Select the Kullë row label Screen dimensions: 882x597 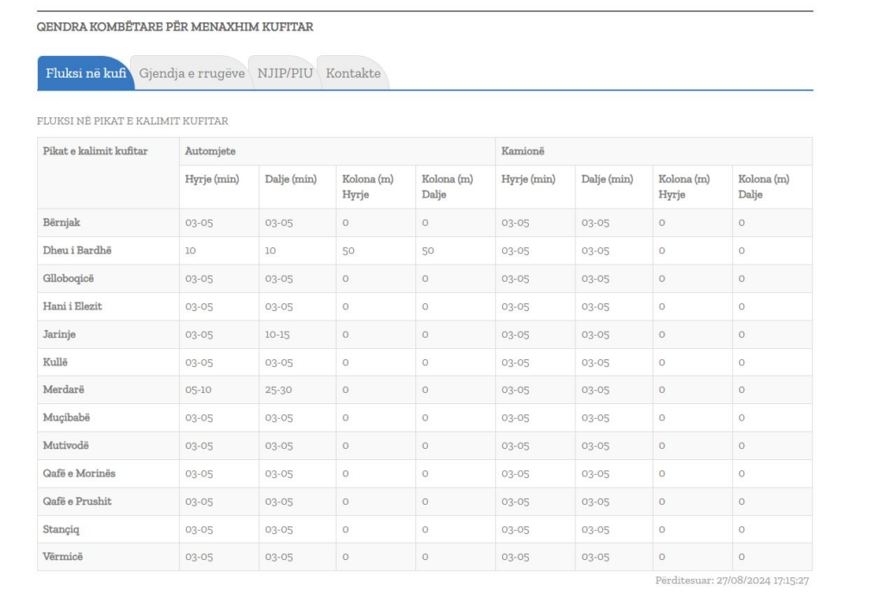[x=55, y=363]
